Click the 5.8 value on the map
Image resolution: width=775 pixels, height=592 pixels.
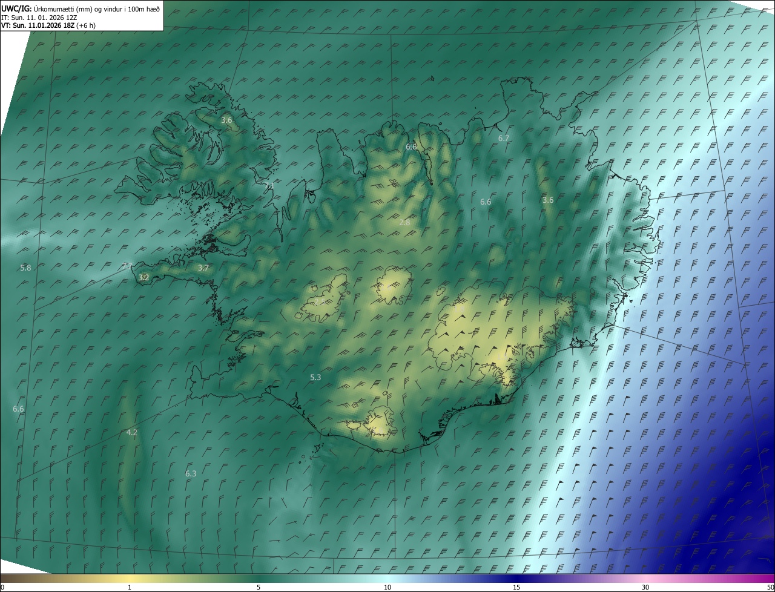pos(25,268)
